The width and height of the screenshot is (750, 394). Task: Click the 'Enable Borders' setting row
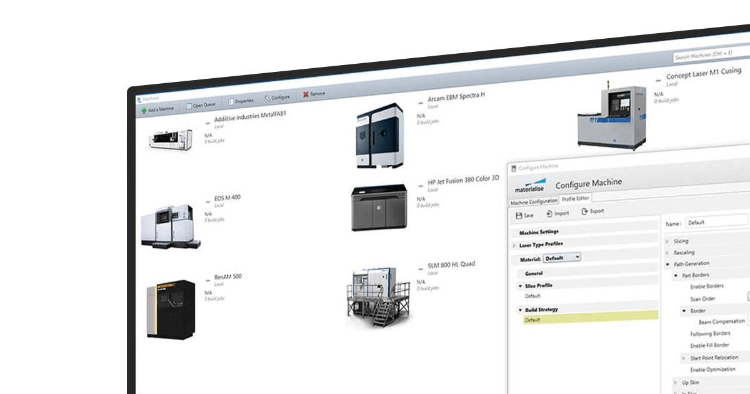[x=707, y=286]
